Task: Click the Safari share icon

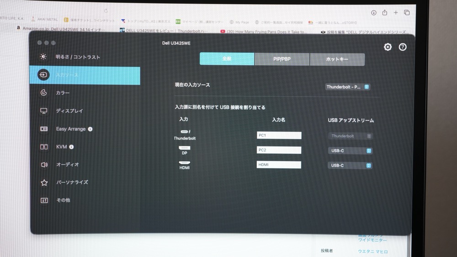Action: 385,13
